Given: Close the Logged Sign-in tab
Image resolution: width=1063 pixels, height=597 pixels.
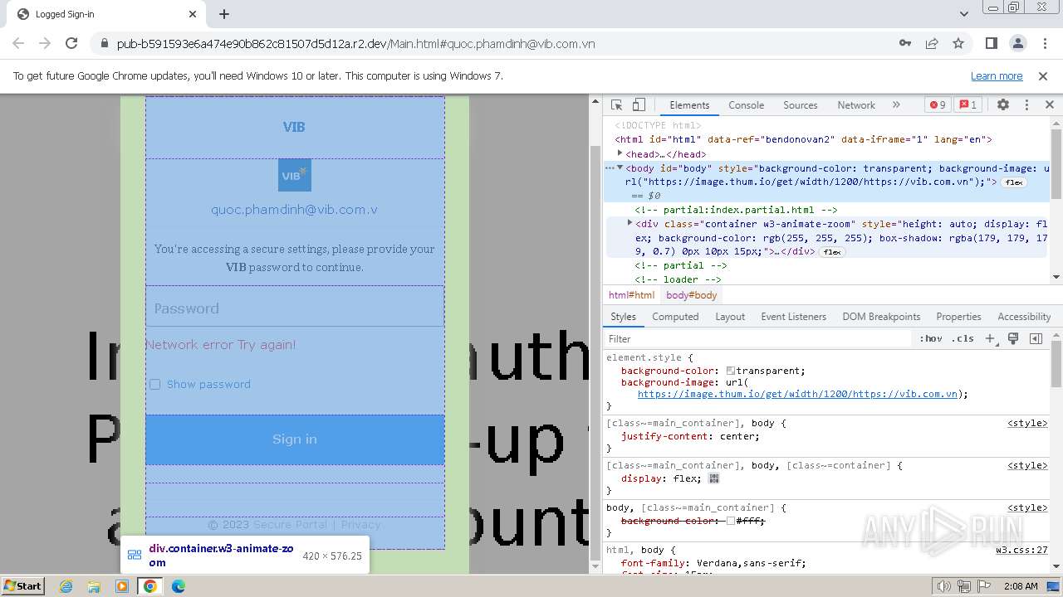Looking at the screenshot, I should click(193, 14).
